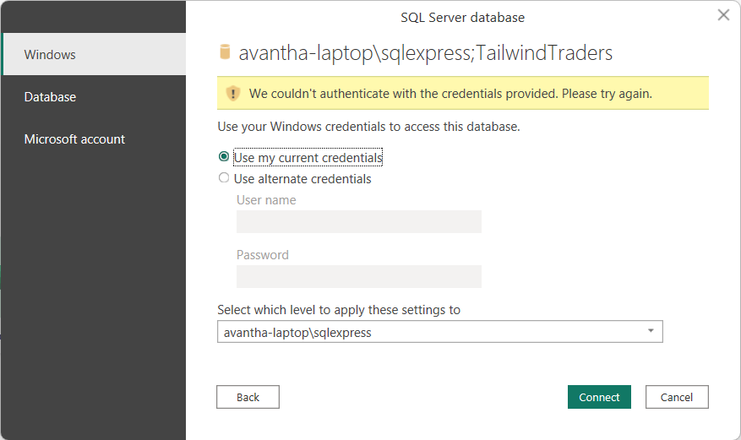Click the Connect button
The width and height of the screenshot is (741, 440).
[x=599, y=397]
